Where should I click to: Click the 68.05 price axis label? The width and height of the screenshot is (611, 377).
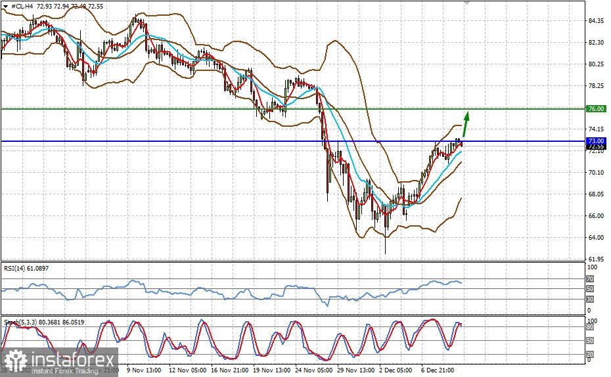pos(596,194)
